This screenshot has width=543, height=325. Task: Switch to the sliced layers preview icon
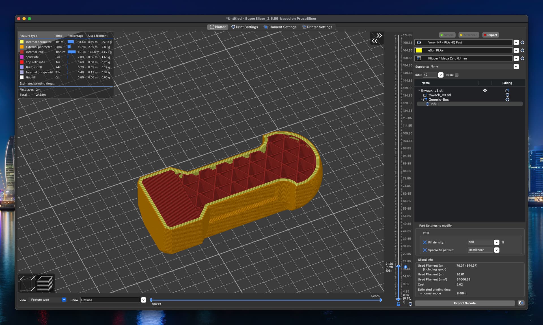coord(45,283)
